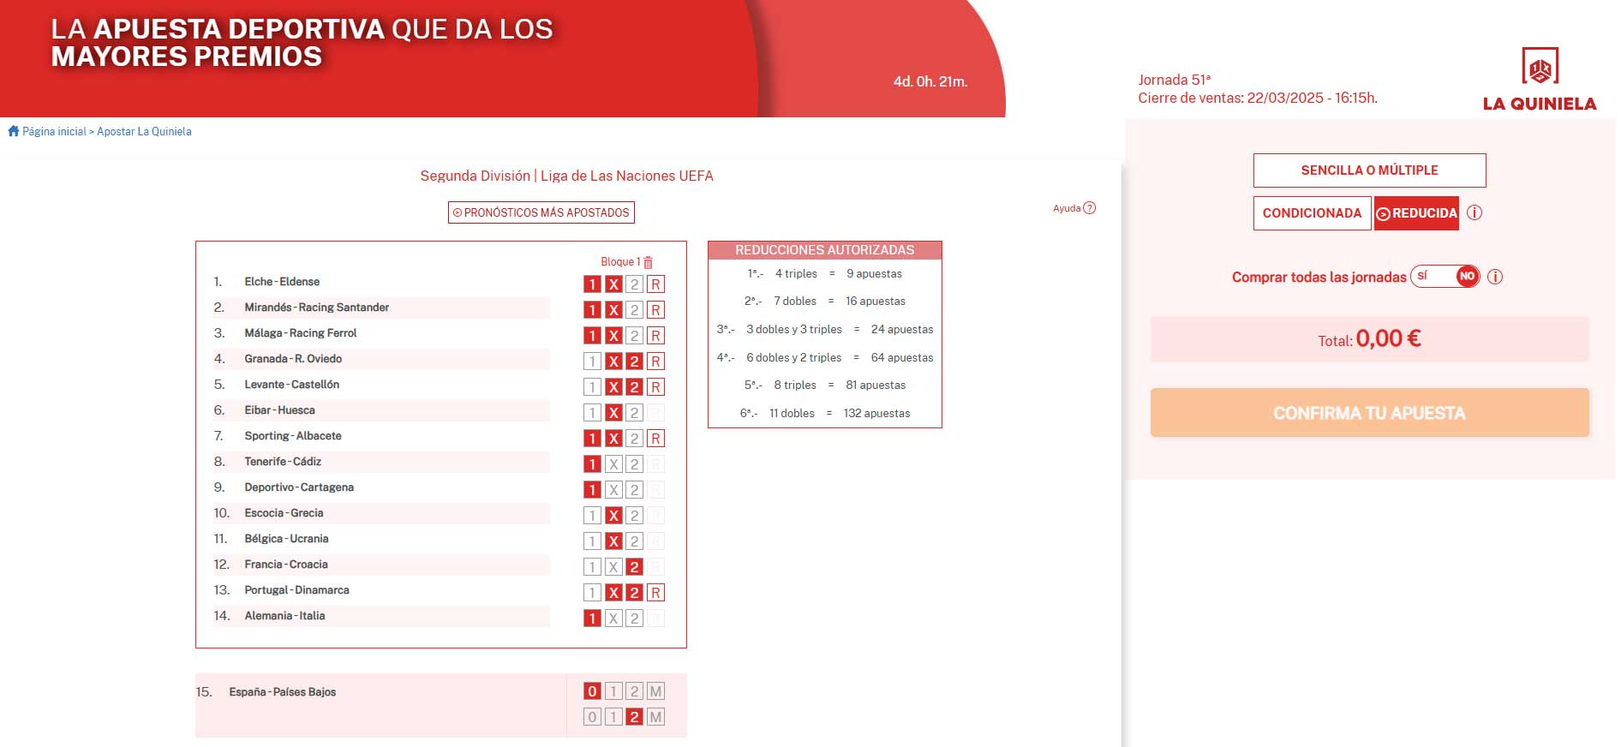The height and width of the screenshot is (747, 1621).
Task: Toggle X for Tenerife-Cádiz
Action: (613, 464)
